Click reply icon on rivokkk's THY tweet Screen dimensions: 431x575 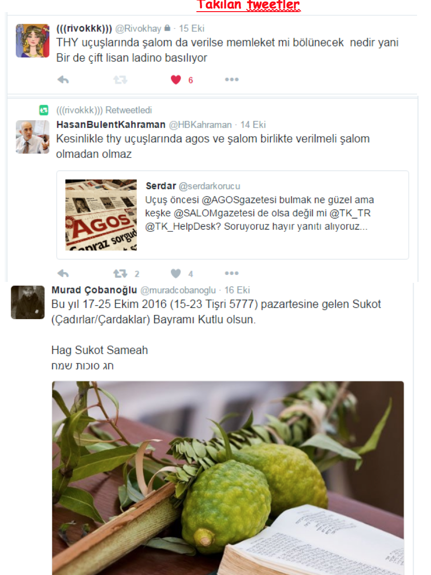[x=63, y=80]
